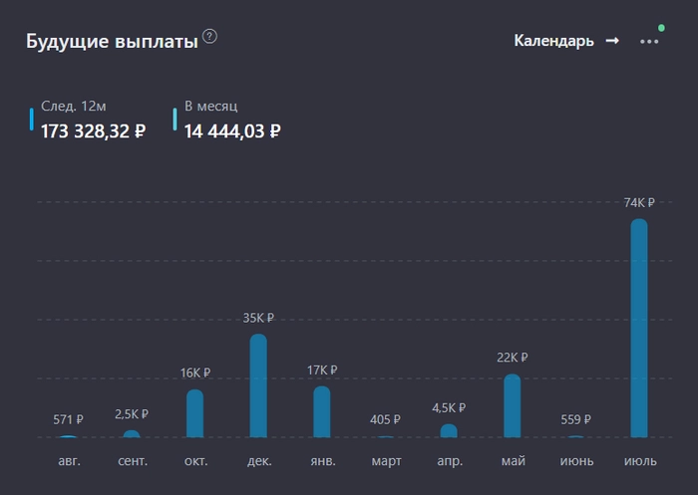Image resolution: width=698 pixels, height=495 pixels.
Task: Select the 173 328,32 ₽ total amount
Action: coord(94,131)
